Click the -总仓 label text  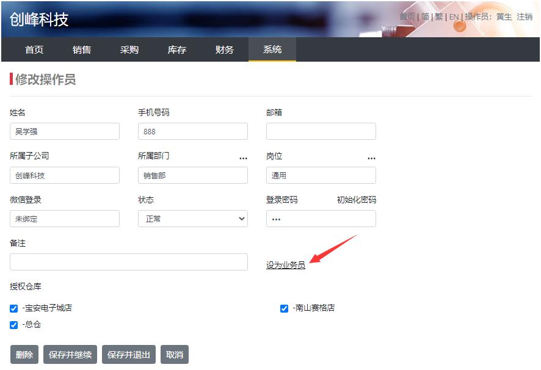[31, 324]
